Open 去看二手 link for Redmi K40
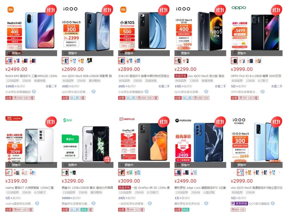The image size is (295, 212). tap(51, 86)
